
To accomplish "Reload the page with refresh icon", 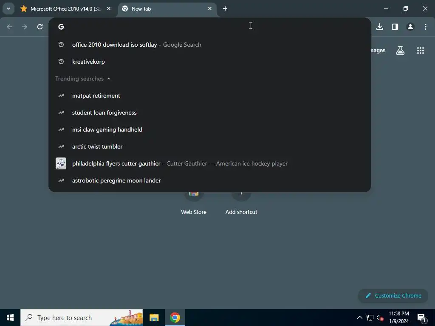I will click(40, 27).
